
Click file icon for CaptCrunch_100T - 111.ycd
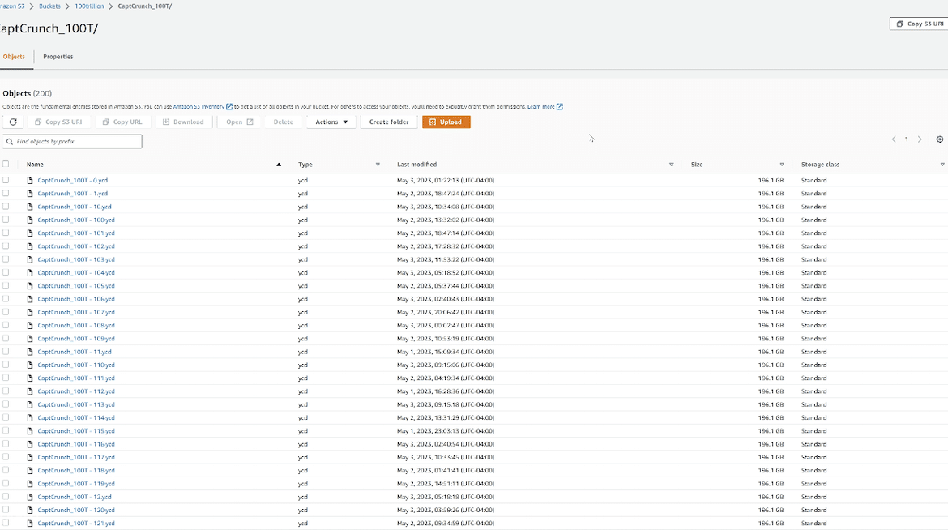[x=30, y=378]
